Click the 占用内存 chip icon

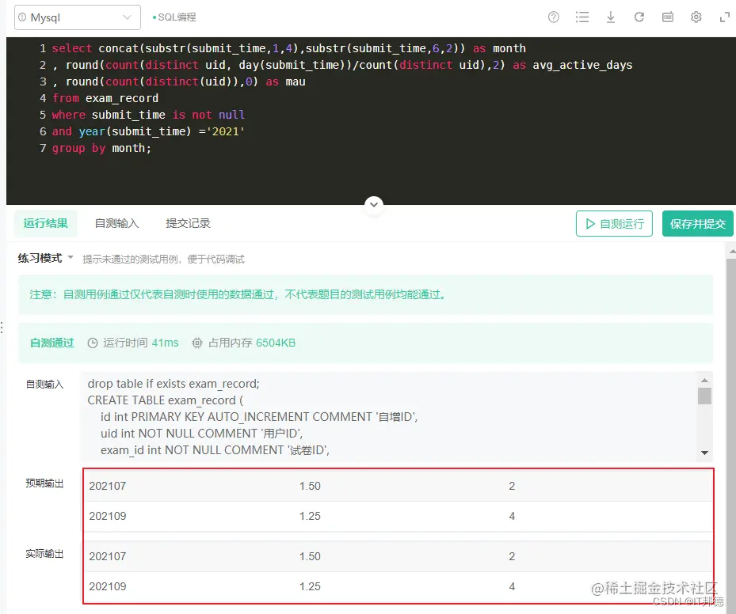pyautogui.click(x=197, y=343)
